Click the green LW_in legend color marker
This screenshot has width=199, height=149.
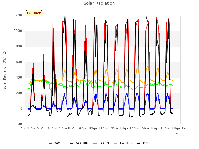click(x=95, y=143)
